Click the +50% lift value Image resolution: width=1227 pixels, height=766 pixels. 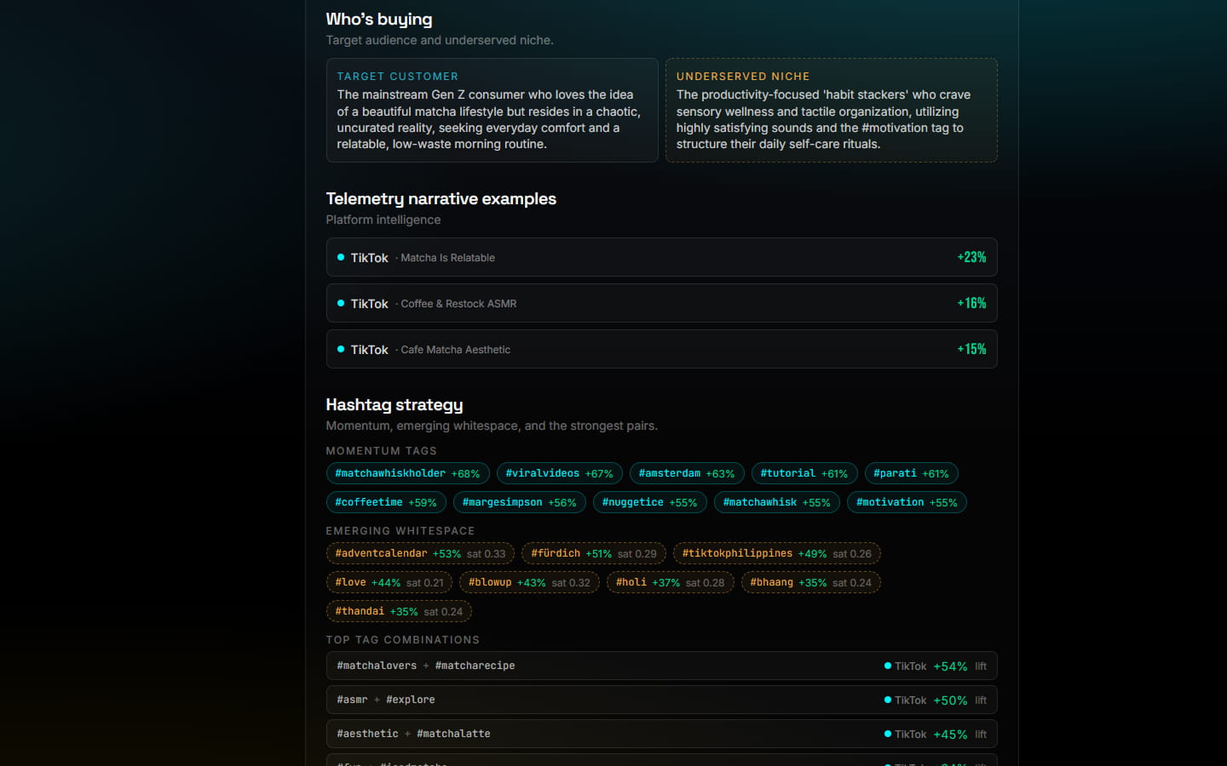[950, 700]
